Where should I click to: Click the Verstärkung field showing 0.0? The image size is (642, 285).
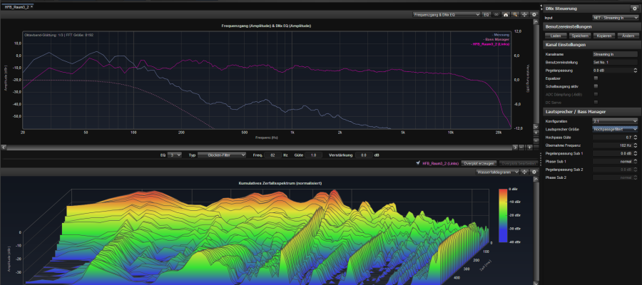click(x=364, y=155)
